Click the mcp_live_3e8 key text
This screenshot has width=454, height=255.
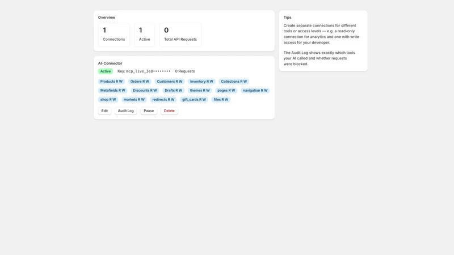coord(148,71)
